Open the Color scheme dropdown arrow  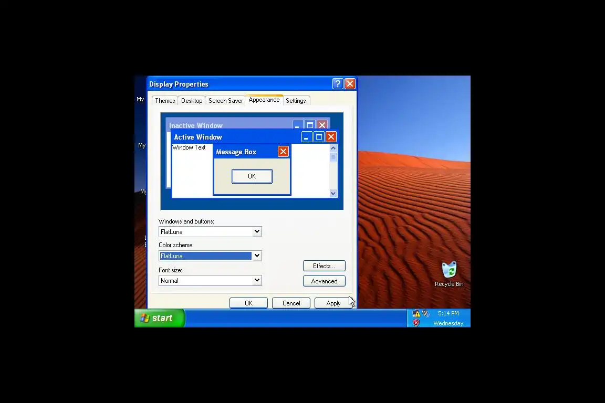click(x=257, y=256)
